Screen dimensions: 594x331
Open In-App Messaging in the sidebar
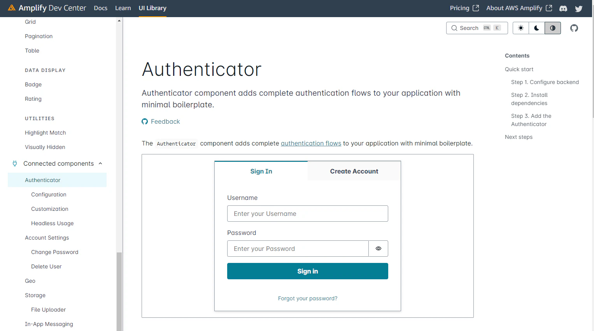(49, 324)
